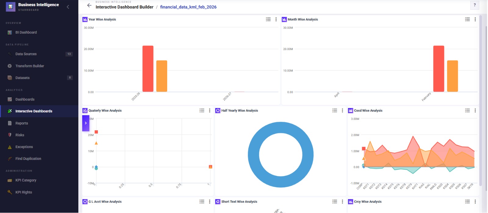The height and width of the screenshot is (213, 488).
Task: Click the BI Dashboard chart icon
Action: pyautogui.click(x=10, y=32)
